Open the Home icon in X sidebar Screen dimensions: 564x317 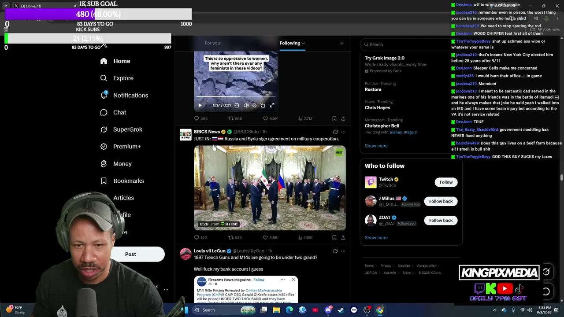(104, 61)
